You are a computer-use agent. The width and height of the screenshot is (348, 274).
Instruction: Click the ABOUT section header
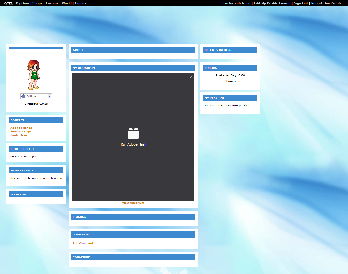(133, 50)
